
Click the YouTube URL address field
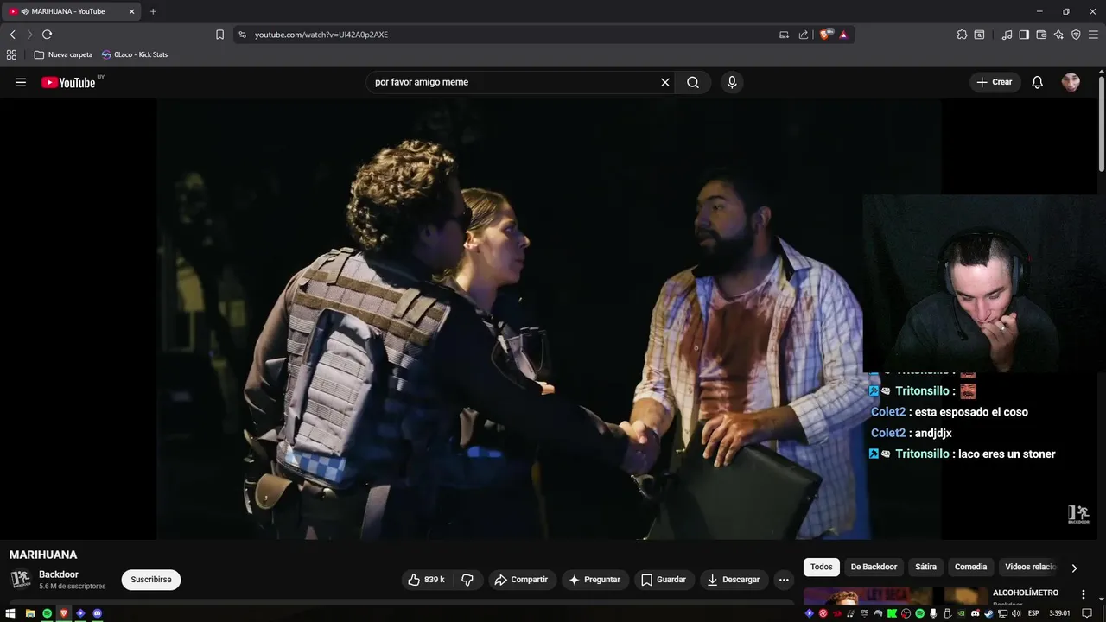pyautogui.click(x=510, y=35)
